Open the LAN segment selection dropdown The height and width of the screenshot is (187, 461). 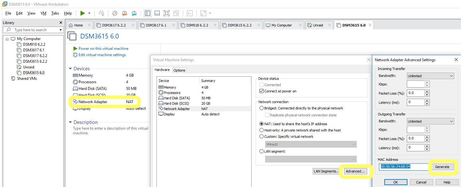pyautogui.click(x=311, y=159)
